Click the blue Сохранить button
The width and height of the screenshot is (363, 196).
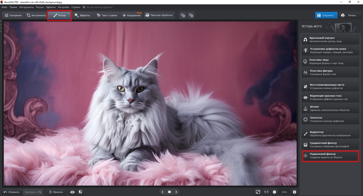pos(325,15)
